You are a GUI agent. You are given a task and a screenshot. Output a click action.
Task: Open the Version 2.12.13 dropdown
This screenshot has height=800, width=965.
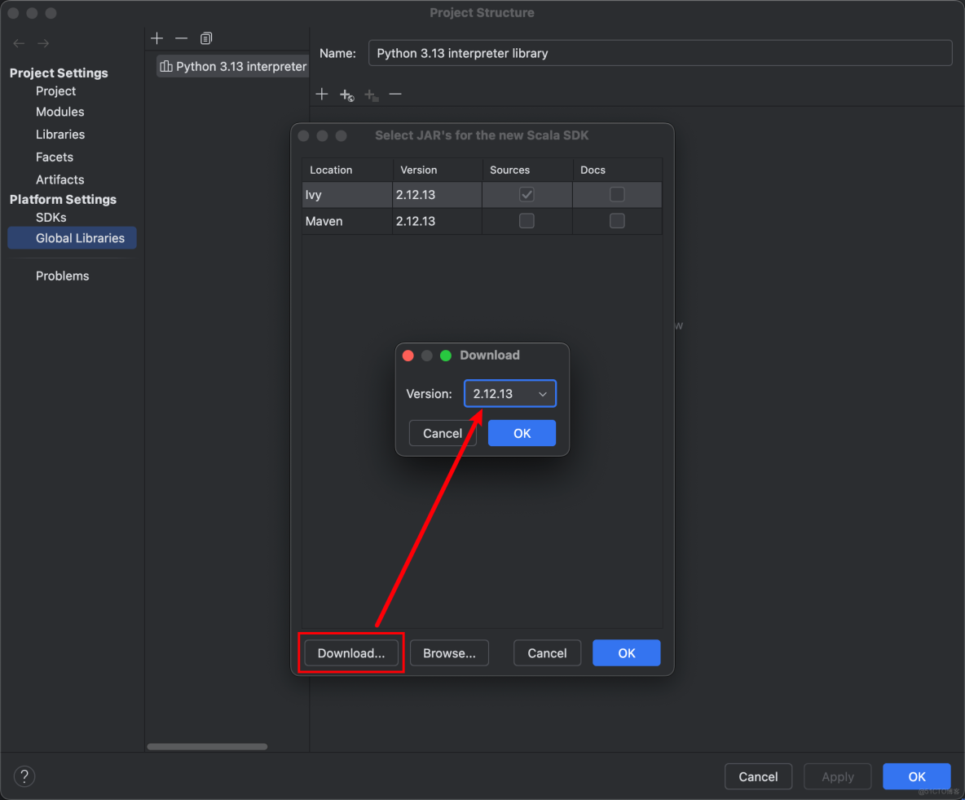510,394
